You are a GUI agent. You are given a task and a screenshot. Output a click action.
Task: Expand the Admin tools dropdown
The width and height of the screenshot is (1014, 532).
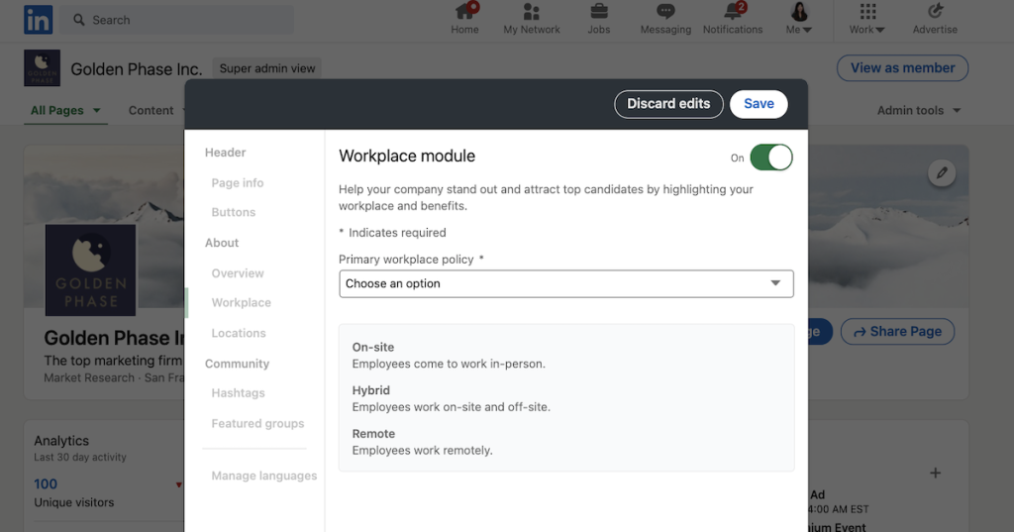pos(918,110)
